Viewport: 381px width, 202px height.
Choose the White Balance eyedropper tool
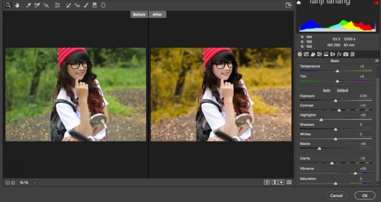click(29, 5)
